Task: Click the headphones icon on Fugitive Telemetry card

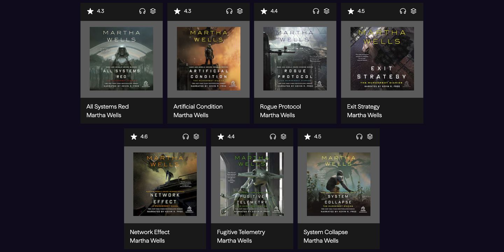Action: 273,136
